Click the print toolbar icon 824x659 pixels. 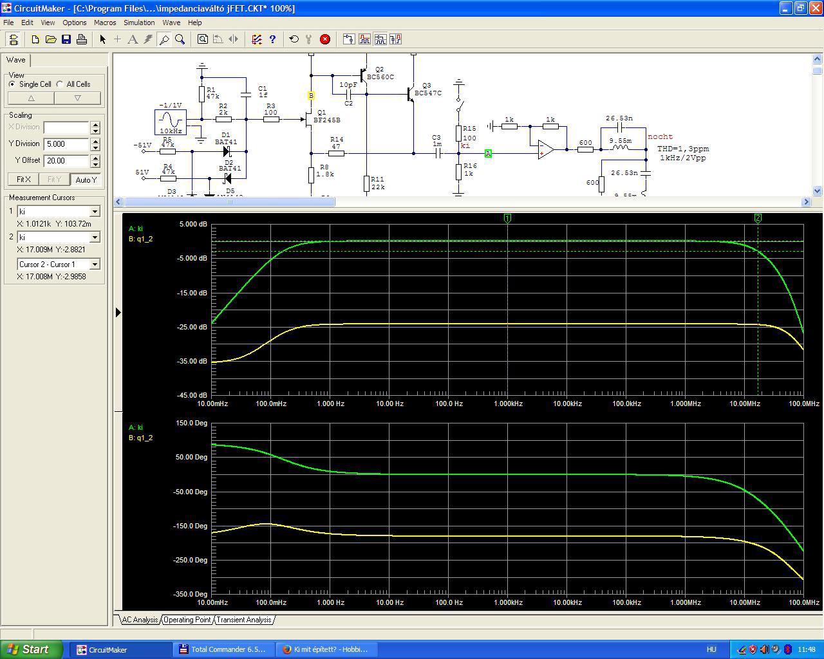coord(82,39)
